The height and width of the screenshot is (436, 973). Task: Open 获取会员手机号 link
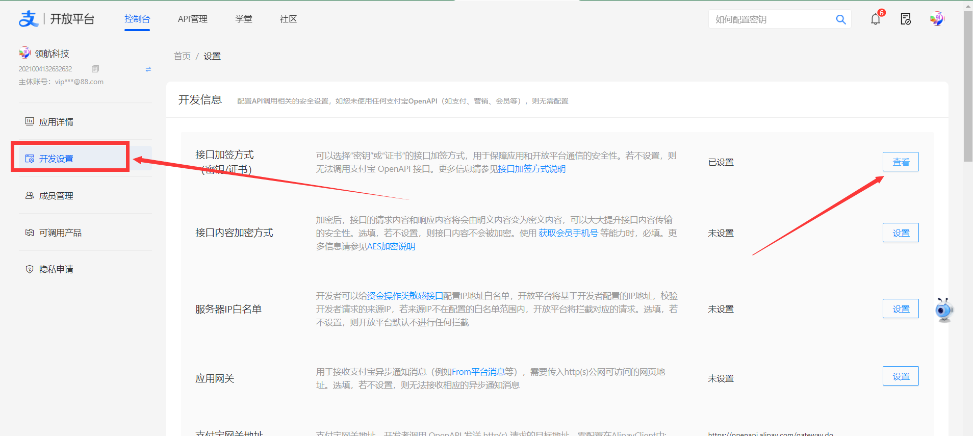(568, 233)
